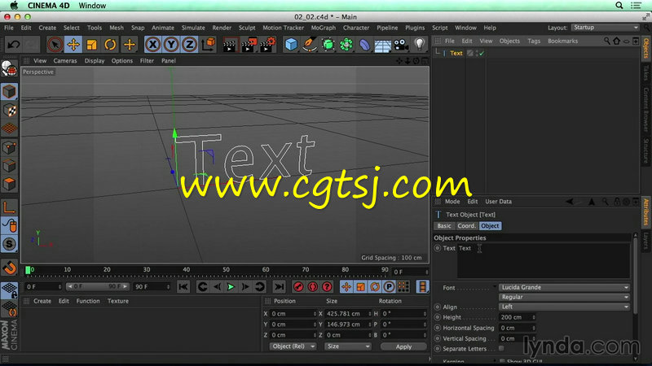652x366 pixels.
Task: Click Render View clapperboard icon
Action: coord(229,45)
